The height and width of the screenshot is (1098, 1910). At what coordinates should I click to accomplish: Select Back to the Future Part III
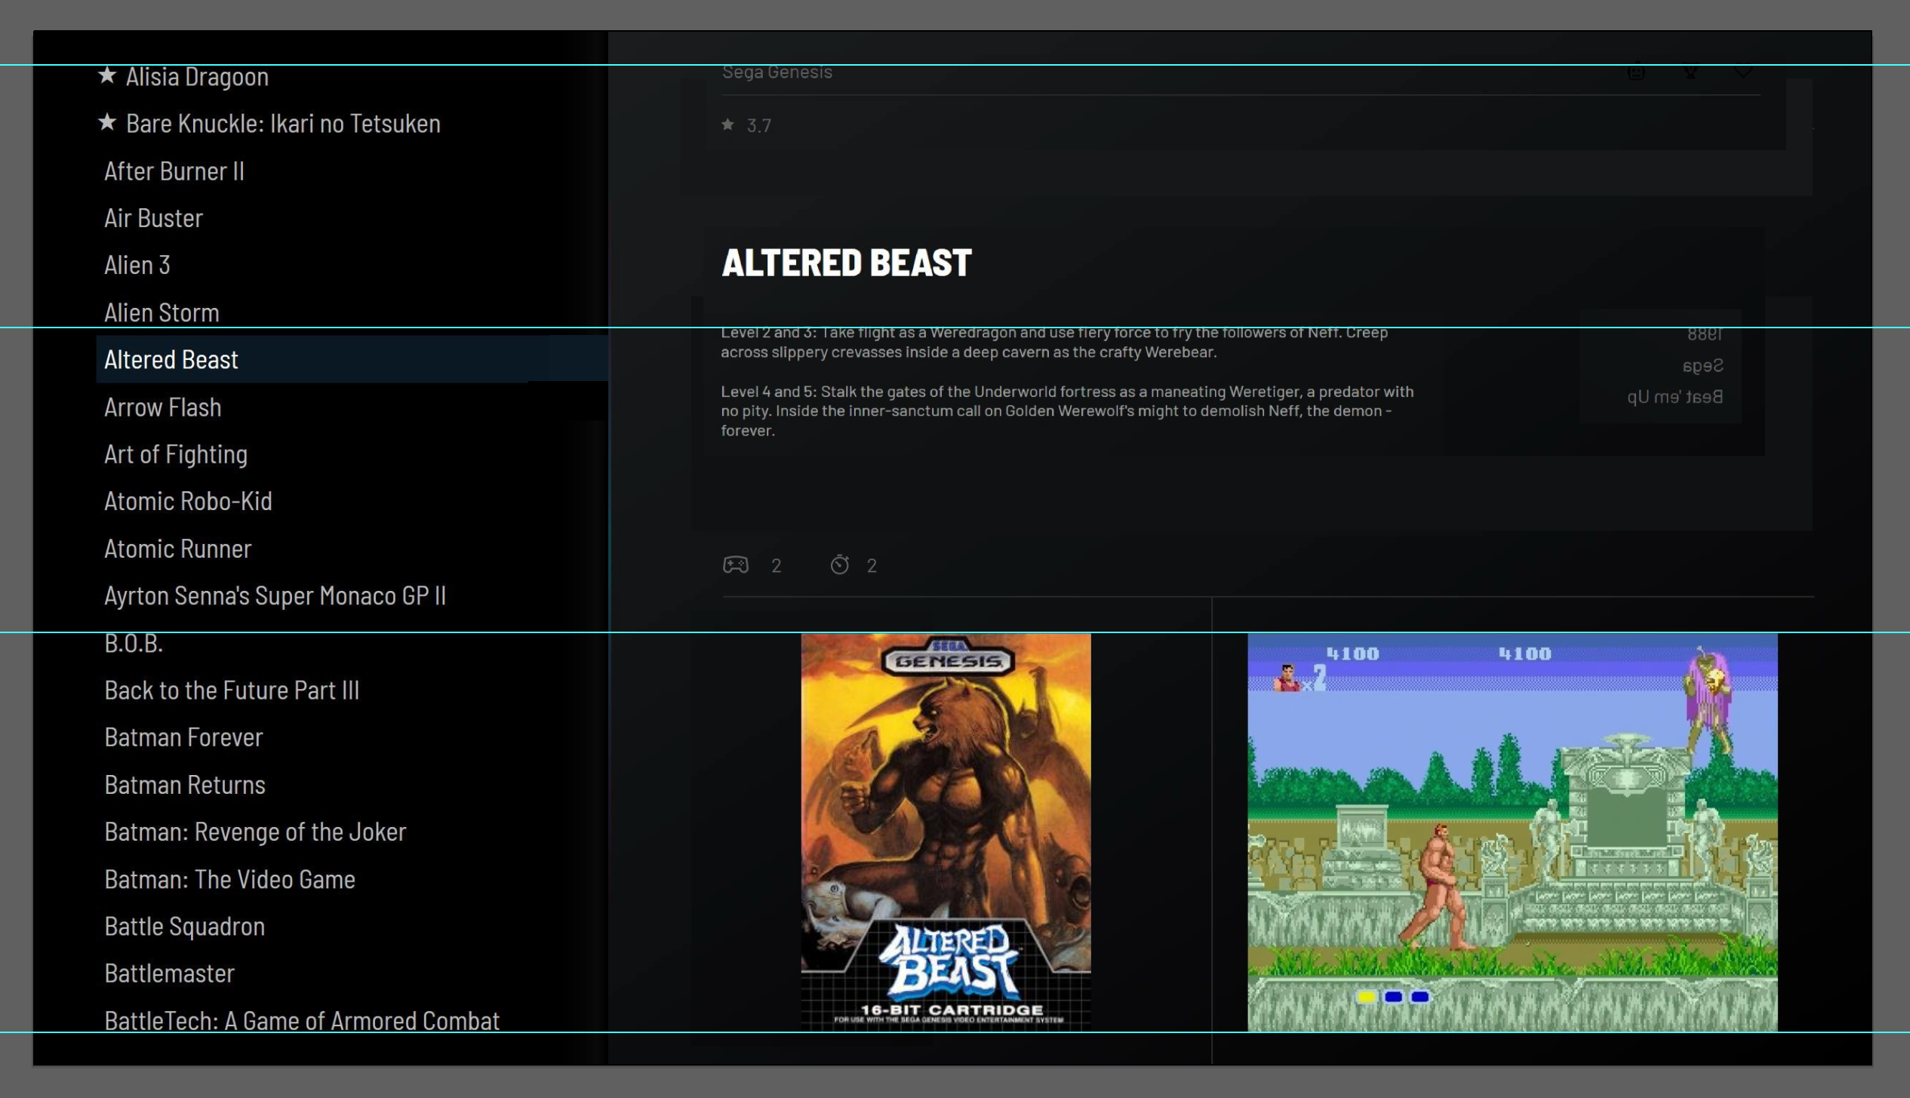pos(232,690)
